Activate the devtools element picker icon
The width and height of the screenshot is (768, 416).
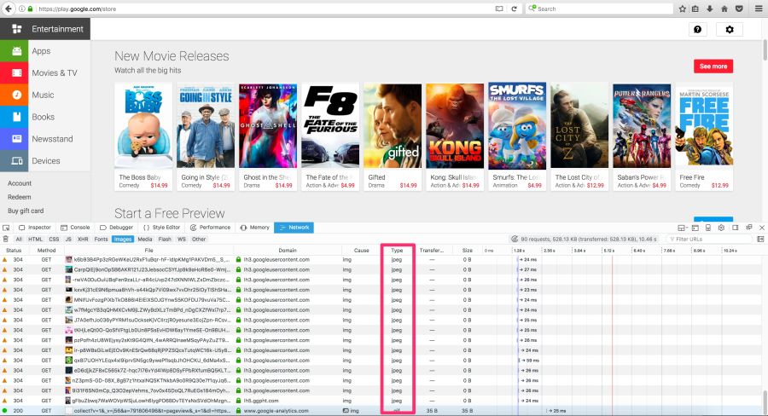pos(6,228)
